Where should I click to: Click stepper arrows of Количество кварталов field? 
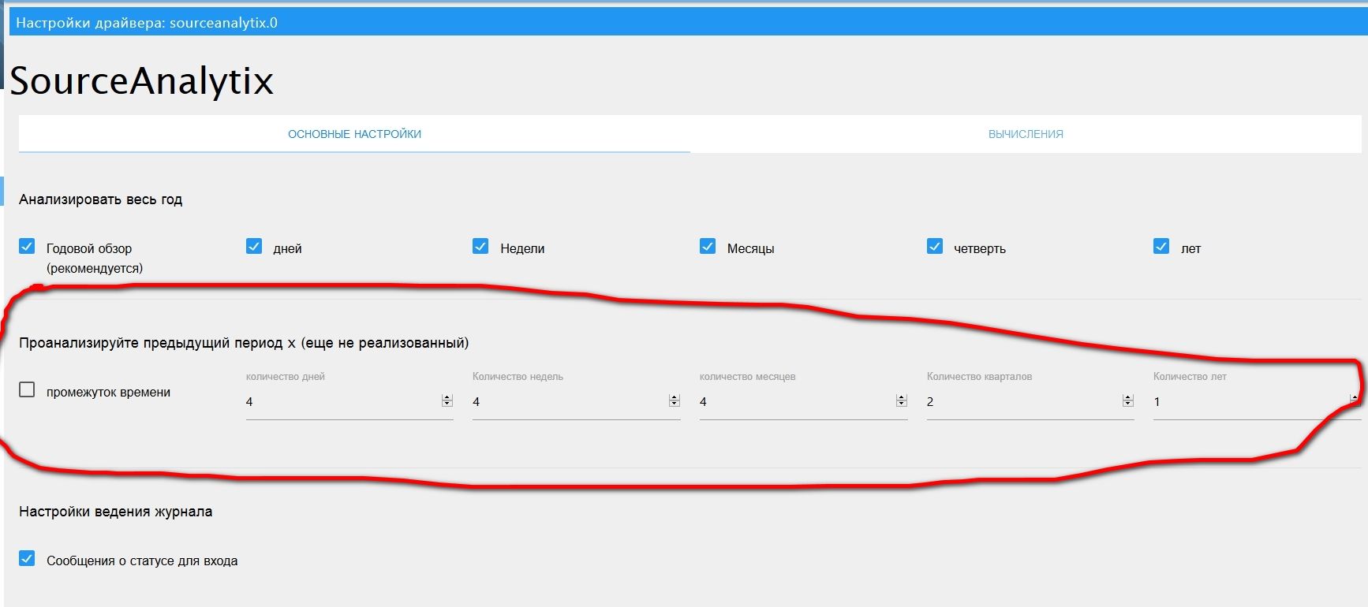[1128, 401]
